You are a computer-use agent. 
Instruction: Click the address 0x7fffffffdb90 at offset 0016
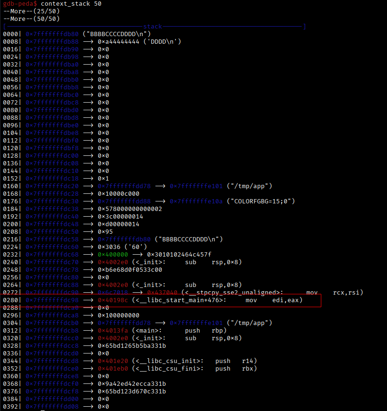tap(52, 49)
